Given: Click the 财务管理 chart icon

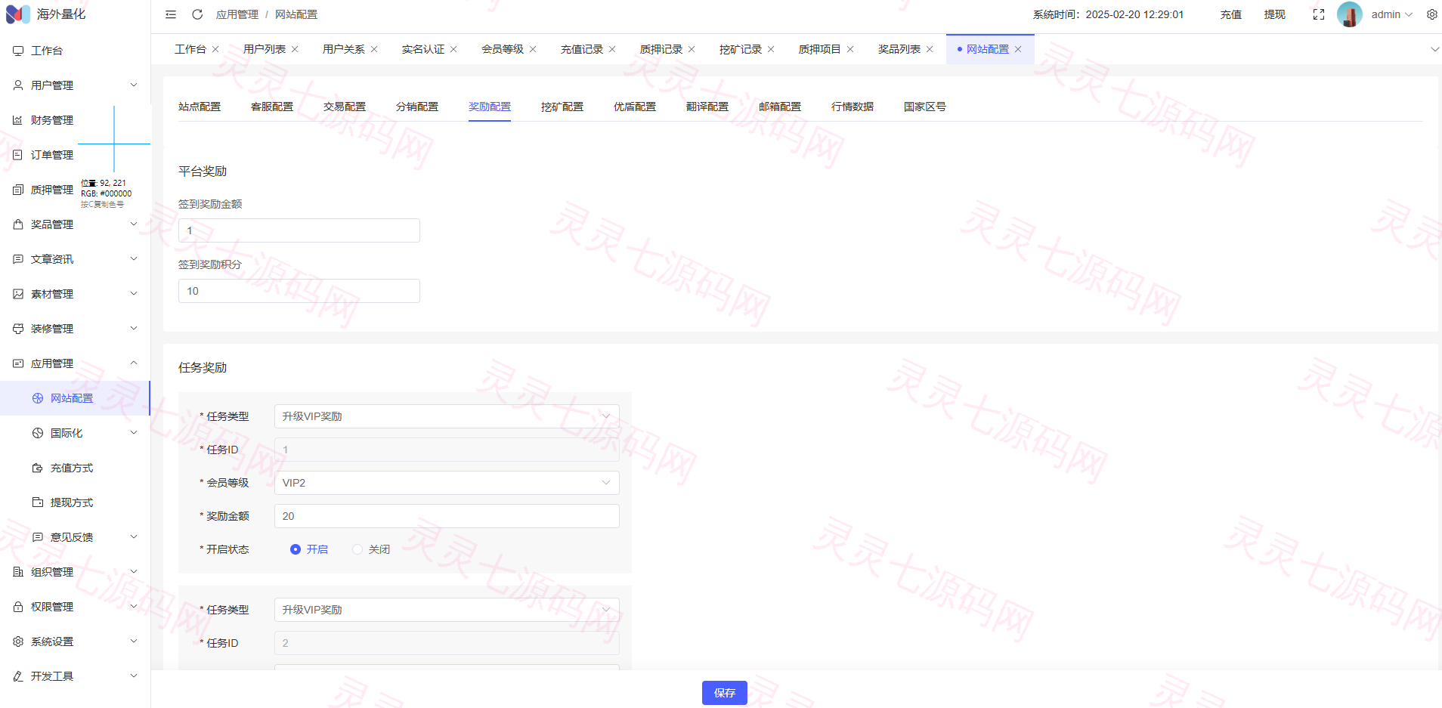Looking at the screenshot, I should [18, 120].
